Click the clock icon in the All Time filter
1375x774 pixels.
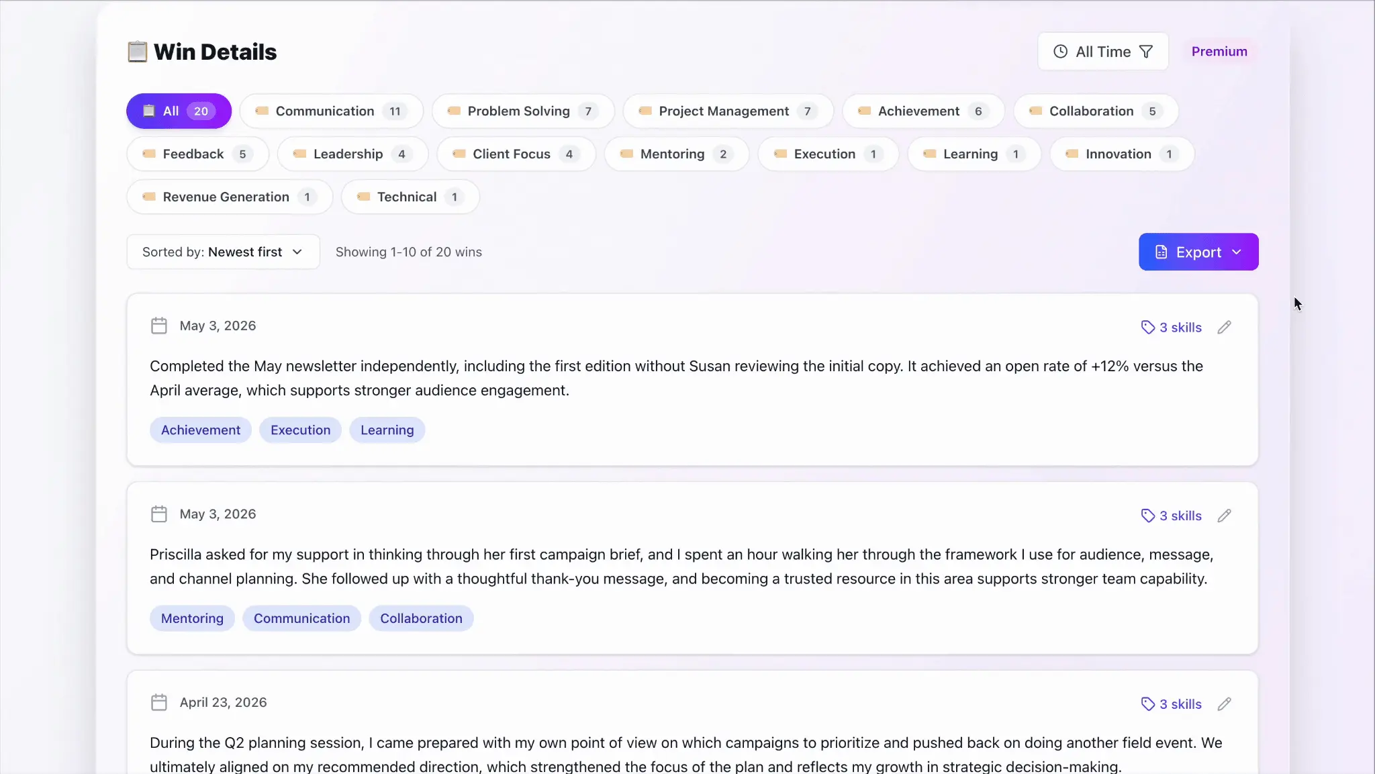click(x=1060, y=52)
